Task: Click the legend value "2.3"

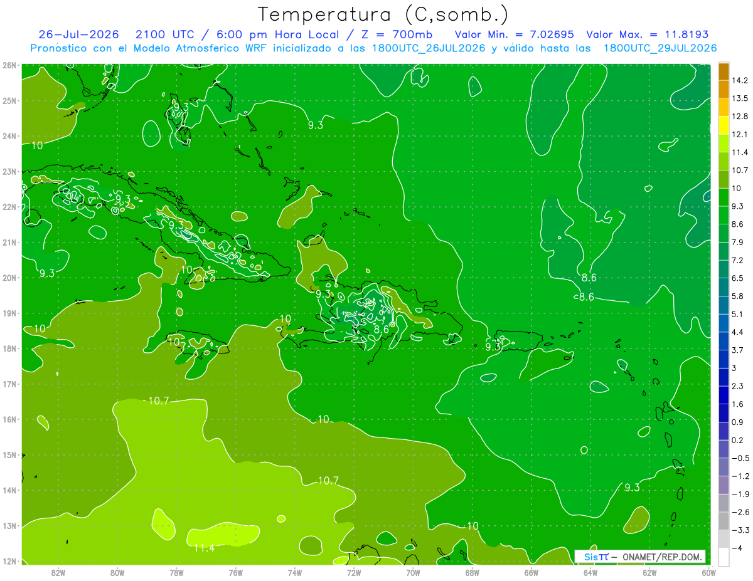Action: pos(737,386)
